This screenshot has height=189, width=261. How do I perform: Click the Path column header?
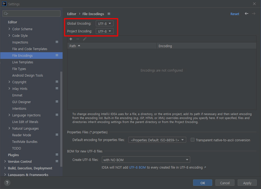112,46
